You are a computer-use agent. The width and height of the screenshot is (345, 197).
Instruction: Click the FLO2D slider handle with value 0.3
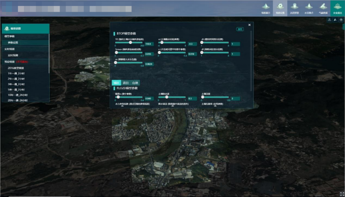167,97
